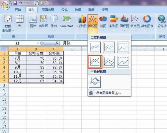Switch to the 开始 (Home) tab
This screenshot has height=133, width=167.
coord(18,10)
